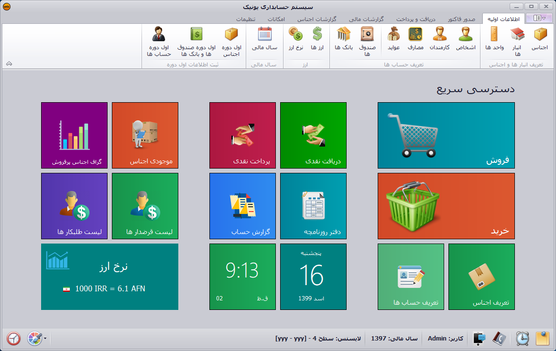The image size is (556, 351).
Task: Collapse the ribbon using the chevron arrow
Action: 9,64
